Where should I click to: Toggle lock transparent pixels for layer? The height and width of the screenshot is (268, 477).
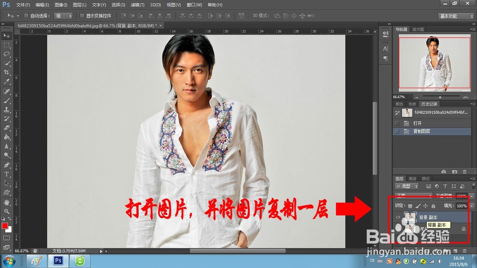click(410, 206)
